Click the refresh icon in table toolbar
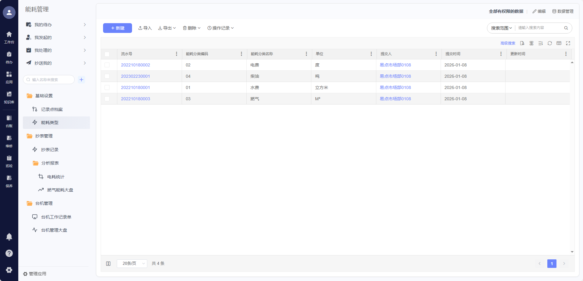The height and width of the screenshot is (281, 583). [549, 43]
